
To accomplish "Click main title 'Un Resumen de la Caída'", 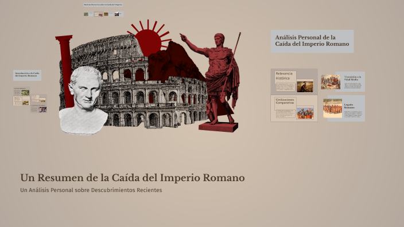I will (x=133, y=178).
